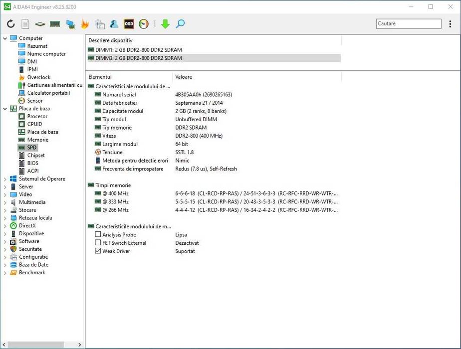Open the Benchmark category

pyautogui.click(x=32, y=272)
